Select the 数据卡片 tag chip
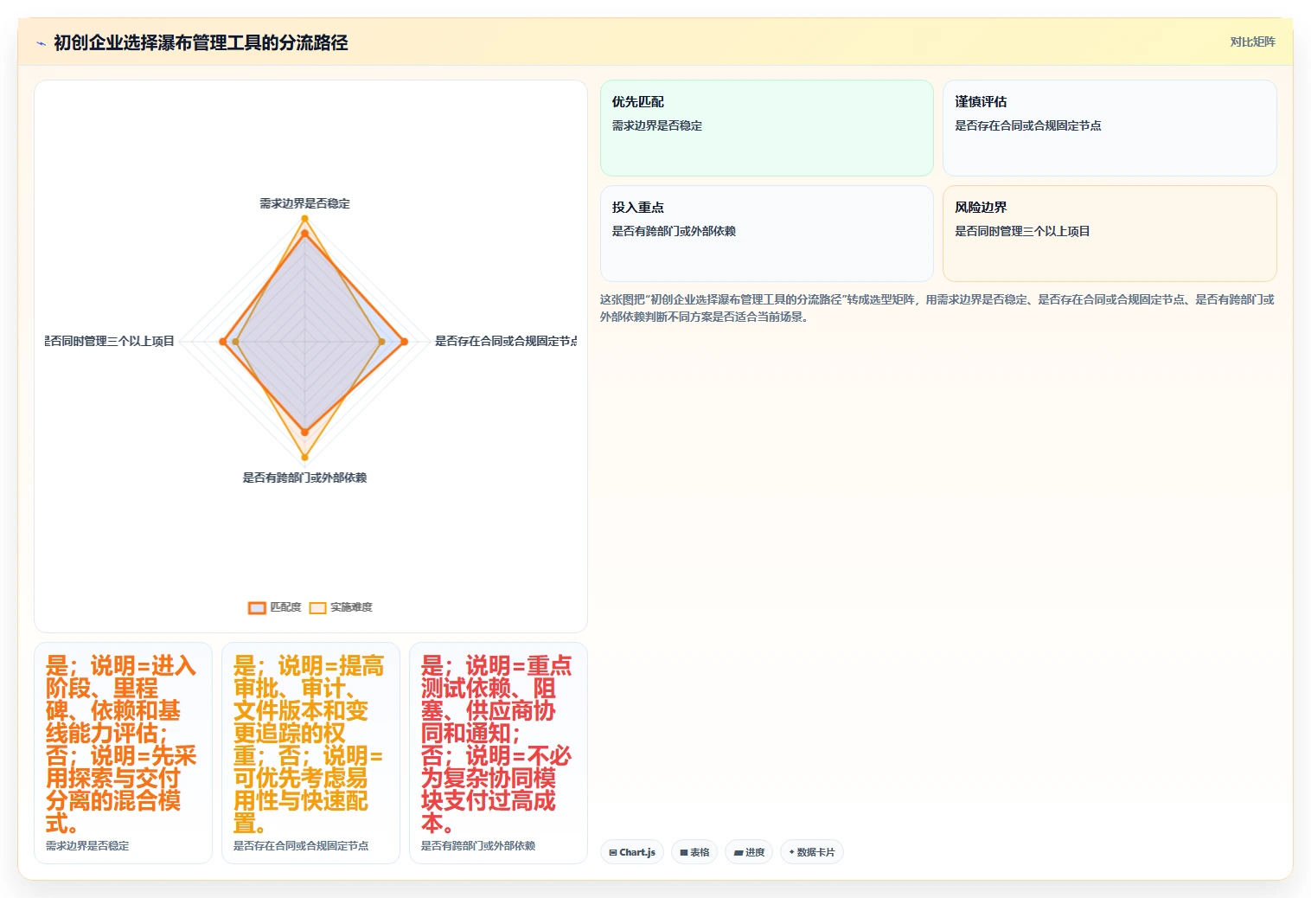Screen dimensions: 1311x898 [812, 852]
